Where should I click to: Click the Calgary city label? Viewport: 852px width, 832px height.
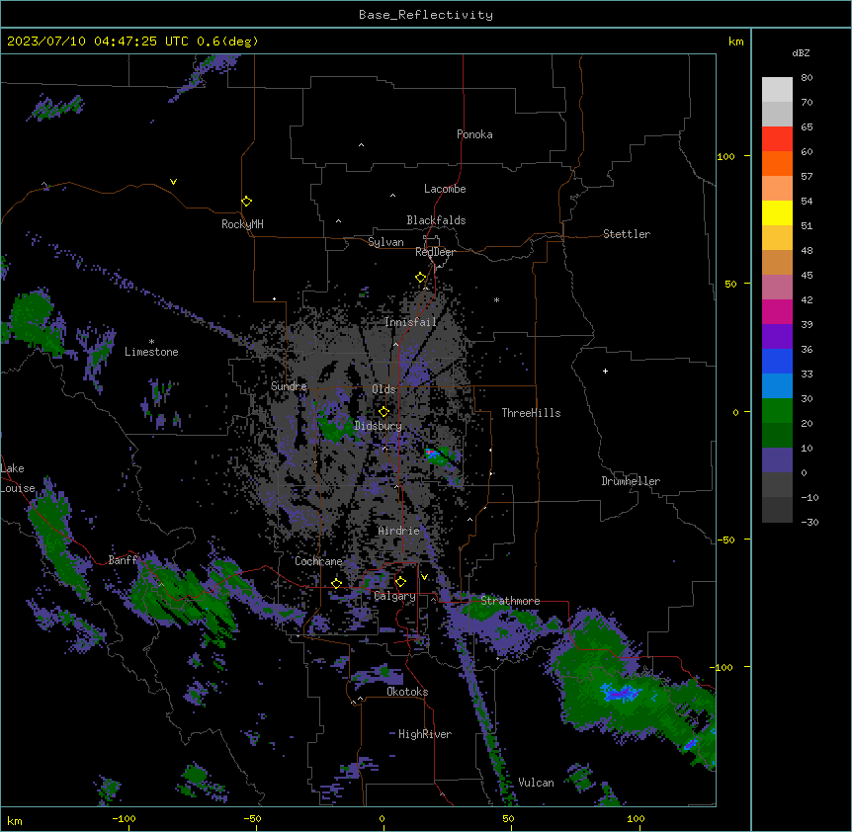click(x=394, y=596)
